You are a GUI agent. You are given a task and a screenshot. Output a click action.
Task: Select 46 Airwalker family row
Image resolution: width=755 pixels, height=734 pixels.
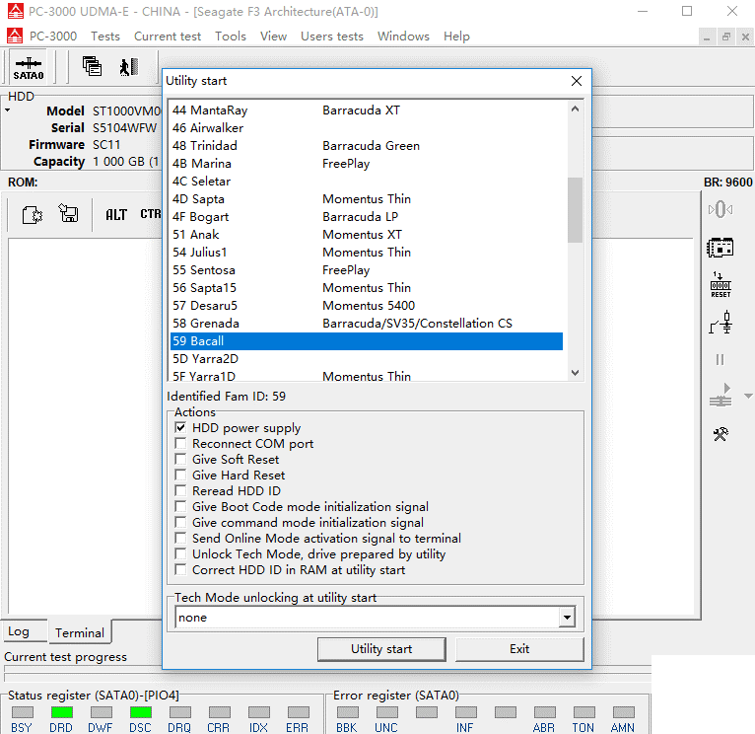point(367,128)
